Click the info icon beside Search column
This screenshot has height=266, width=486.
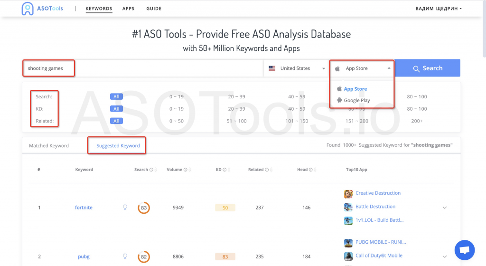(x=151, y=170)
